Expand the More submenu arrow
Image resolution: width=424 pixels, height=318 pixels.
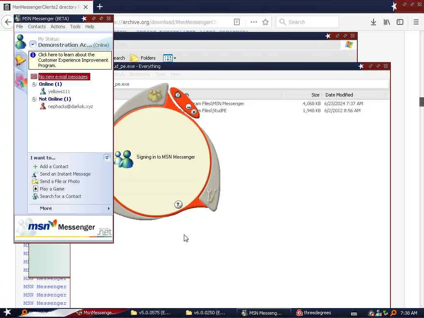tap(109, 209)
